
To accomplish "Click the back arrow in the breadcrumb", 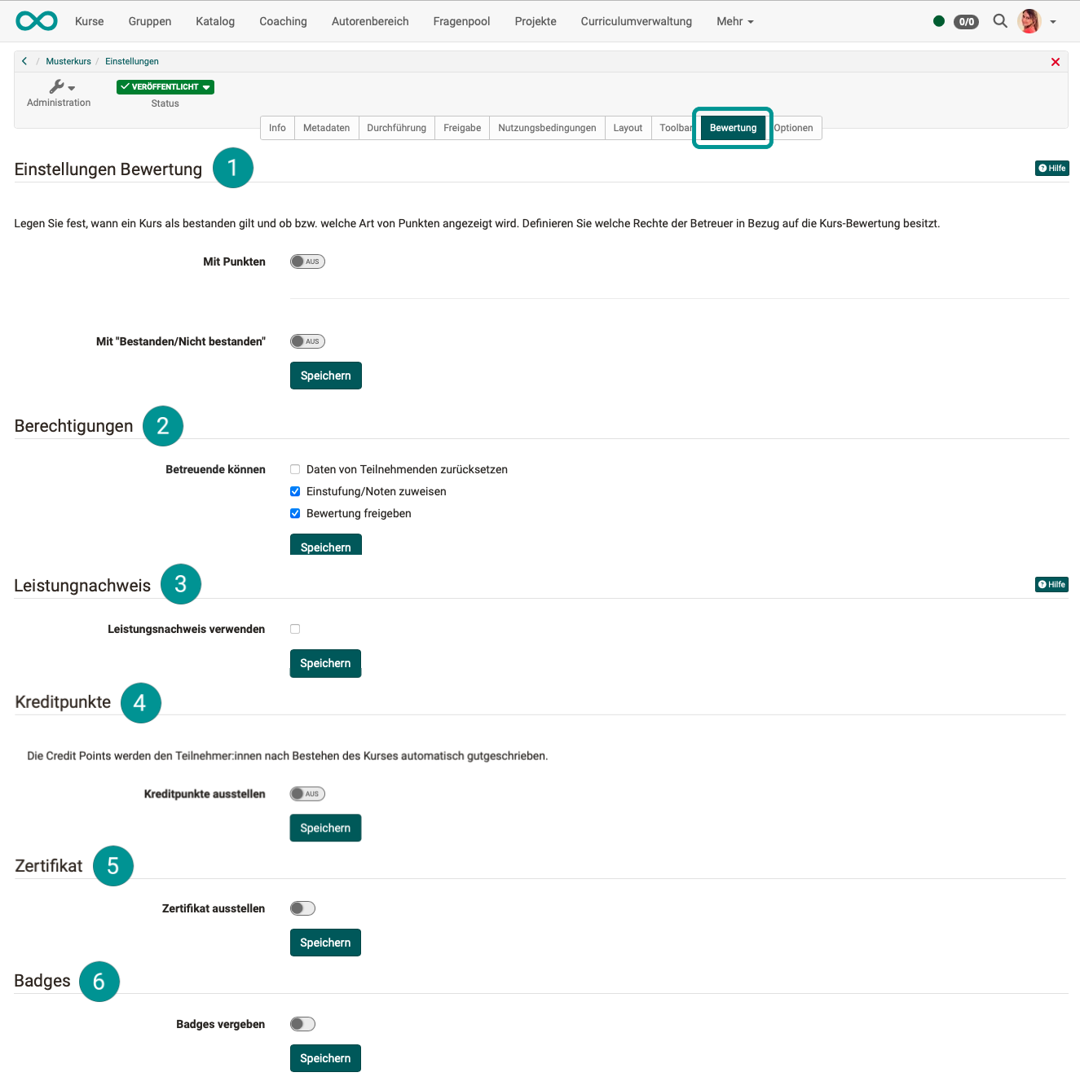I will point(24,61).
